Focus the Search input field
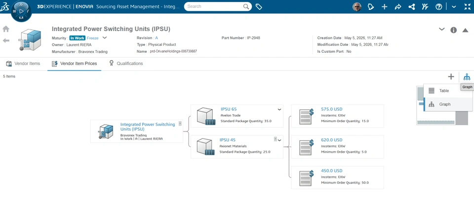The width and height of the screenshot is (474, 199). 215,6
